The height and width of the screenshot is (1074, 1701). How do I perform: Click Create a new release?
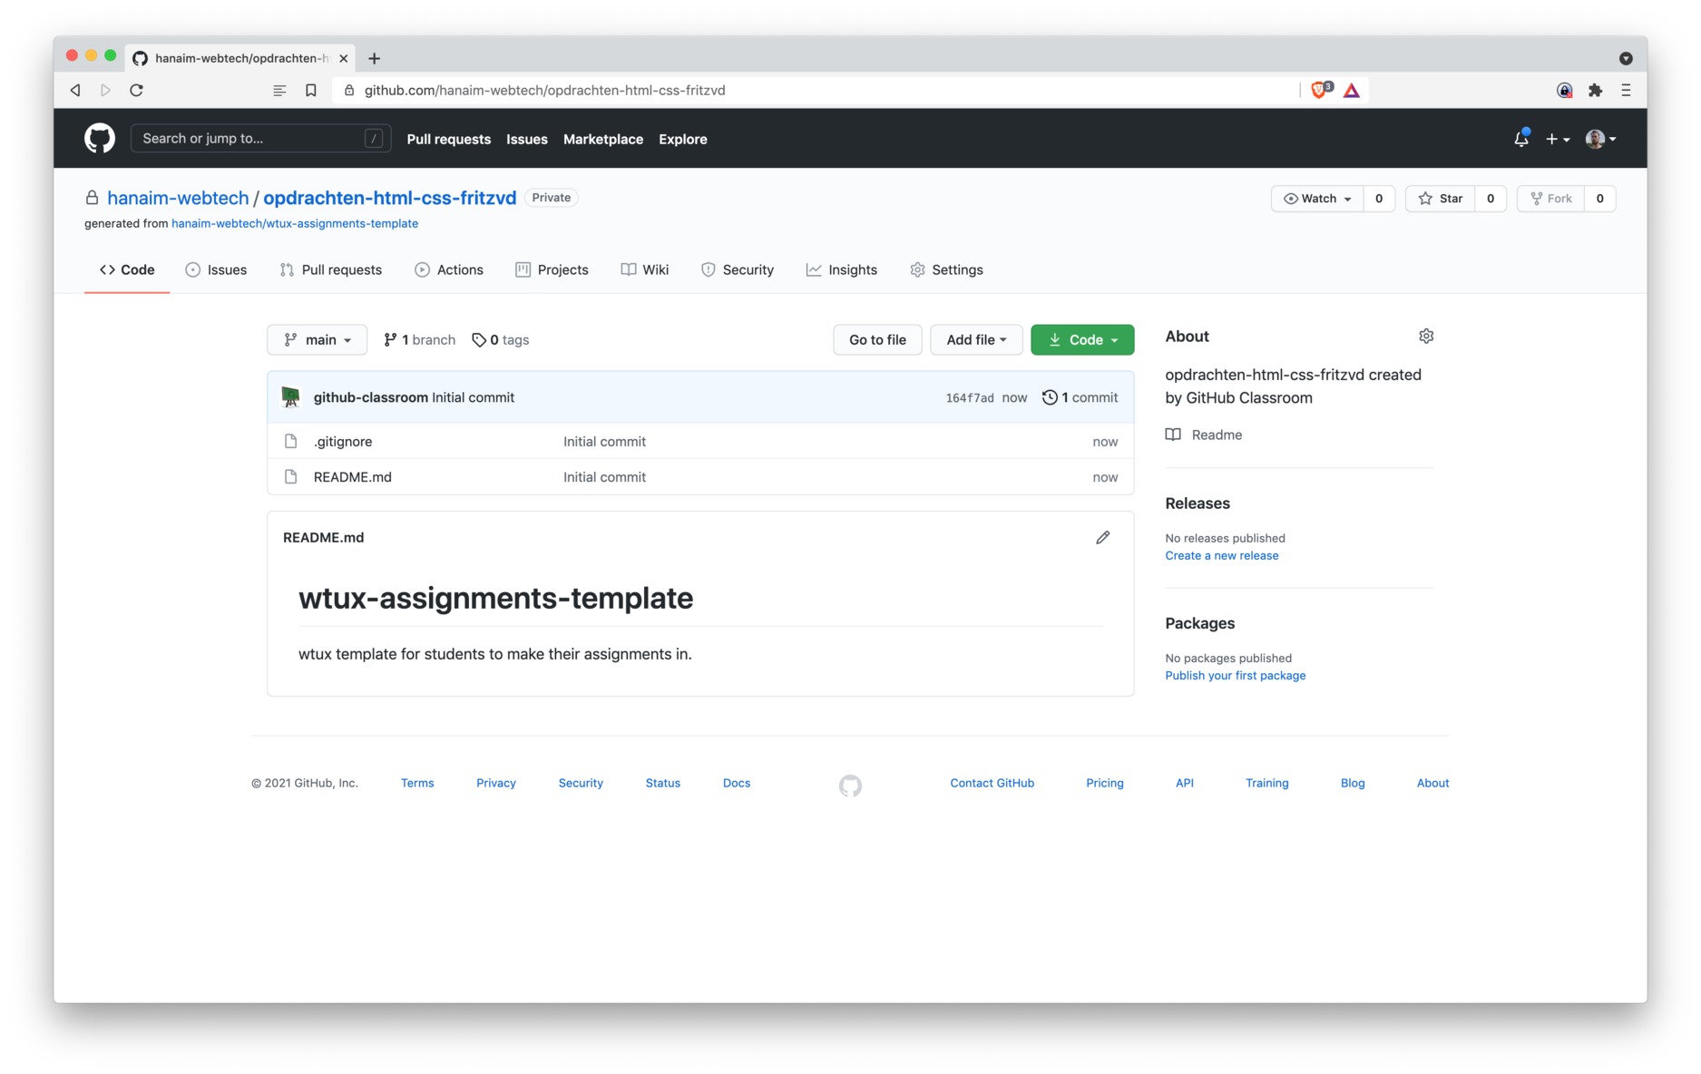click(x=1221, y=556)
